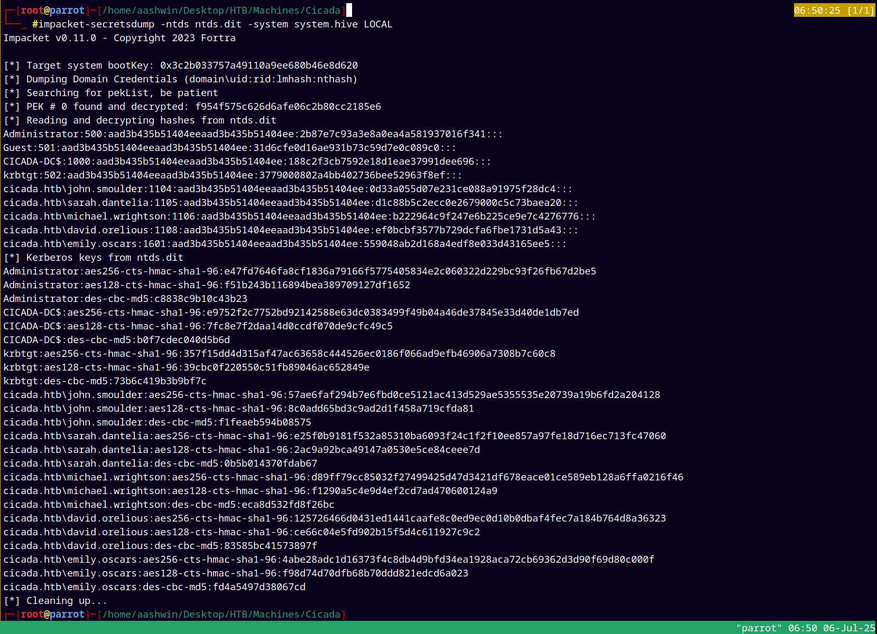Viewport: 877px width, 634px height.
Task: Select sarah.dantelia aes256 key line
Action: pos(335,436)
